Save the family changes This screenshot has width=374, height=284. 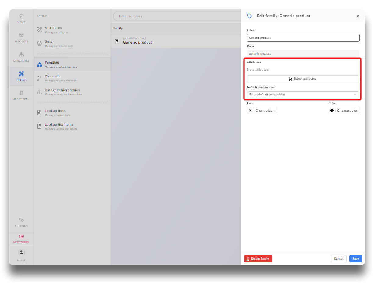355,259
